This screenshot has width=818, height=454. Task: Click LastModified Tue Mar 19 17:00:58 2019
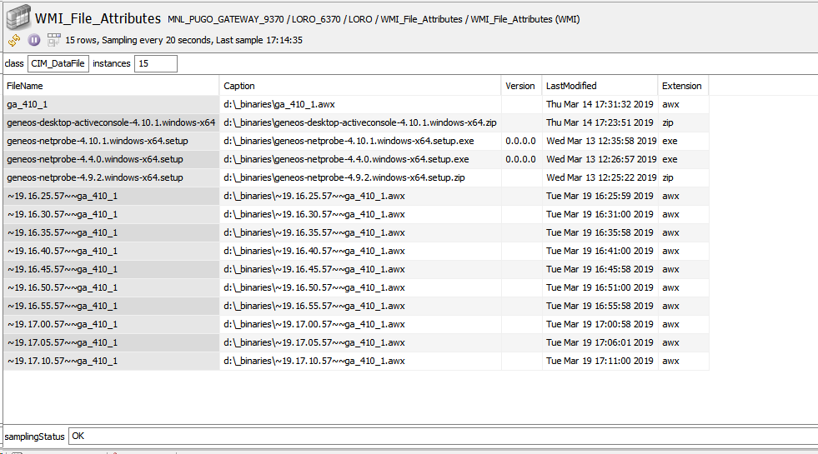pyautogui.click(x=600, y=324)
